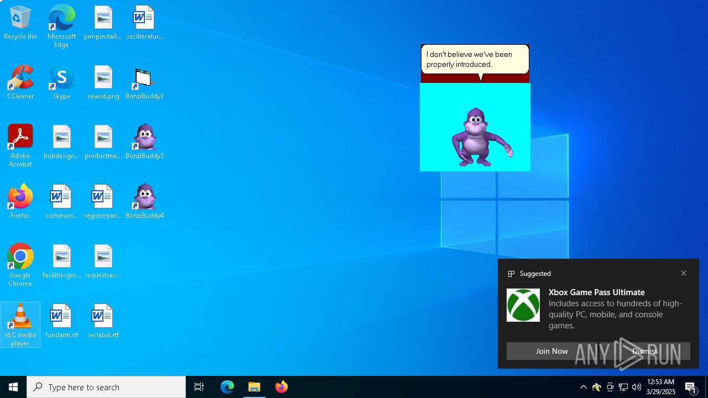Click the taskbar search box

click(x=106, y=387)
